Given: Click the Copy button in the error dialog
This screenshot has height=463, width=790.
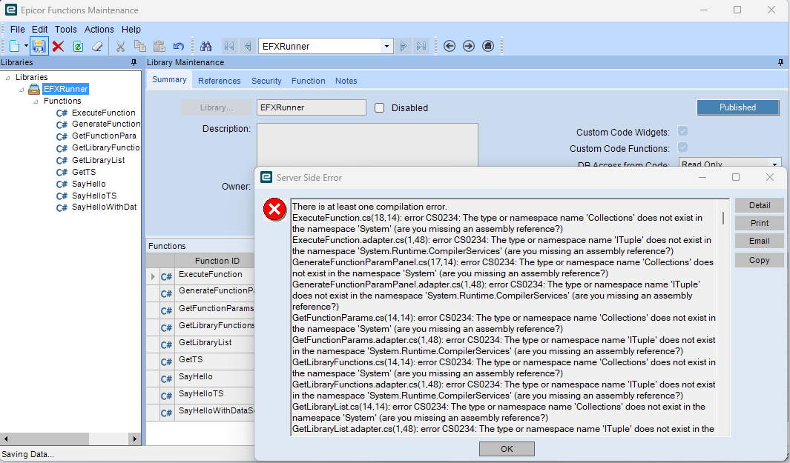Looking at the screenshot, I should [760, 260].
